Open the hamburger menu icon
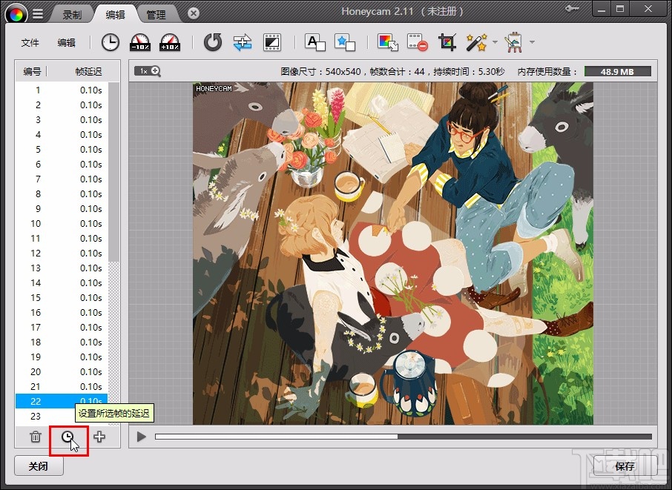672x490 pixels. click(x=38, y=14)
